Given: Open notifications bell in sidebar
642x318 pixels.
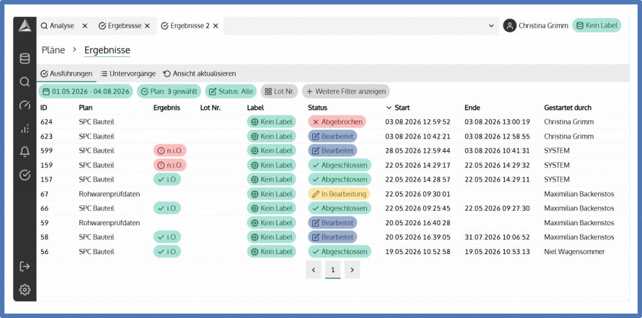Looking at the screenshot, I should [x=24, y=152].
